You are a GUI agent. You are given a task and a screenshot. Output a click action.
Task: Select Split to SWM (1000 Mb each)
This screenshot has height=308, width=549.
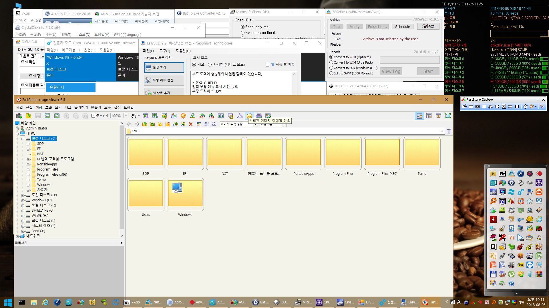[x=331, y=73]
